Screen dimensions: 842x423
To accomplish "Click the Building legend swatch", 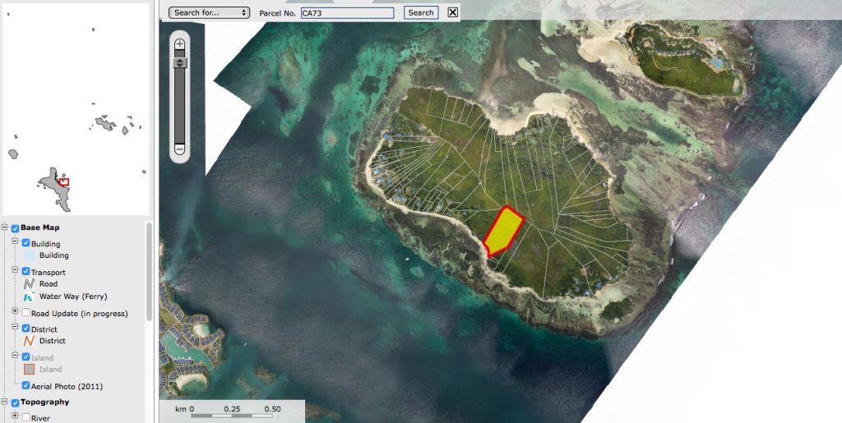I will (30, 255).
